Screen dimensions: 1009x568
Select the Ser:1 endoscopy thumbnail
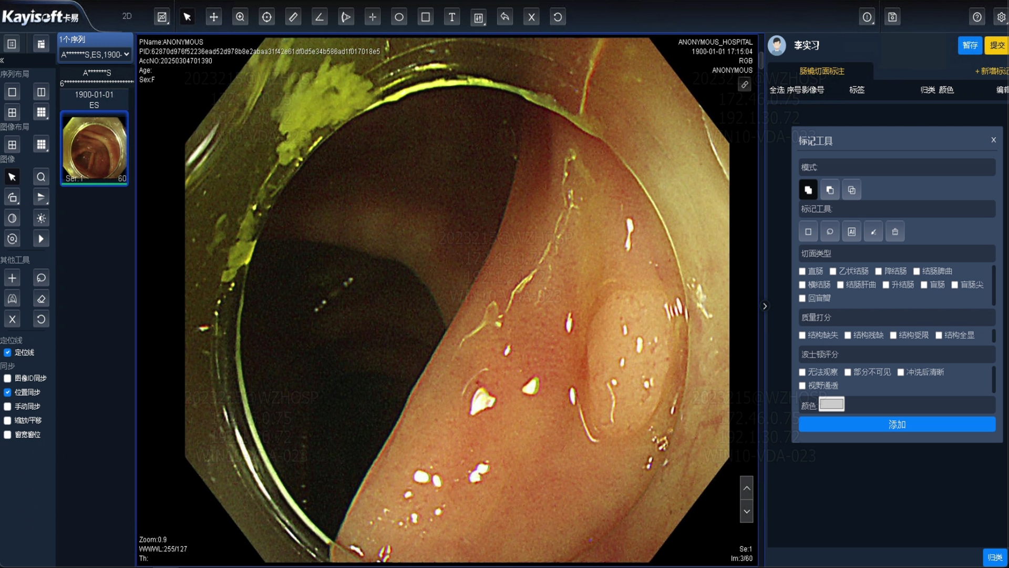point(95,149)
